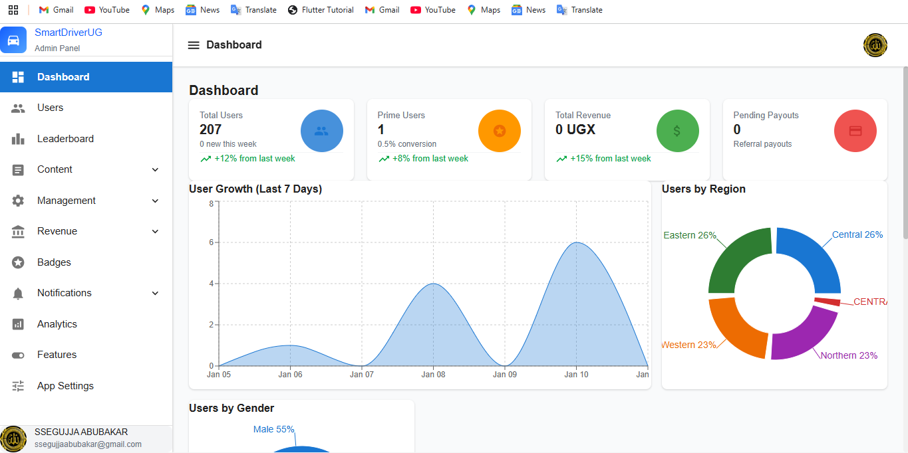Click 'Eastern 26%' chart label
The height and width of the screenshot is (453, 908).
click(x=690, y=236)
